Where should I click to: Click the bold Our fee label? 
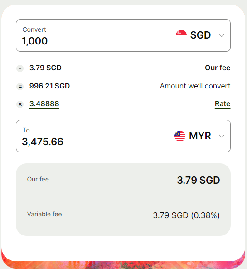click(218, 68)
